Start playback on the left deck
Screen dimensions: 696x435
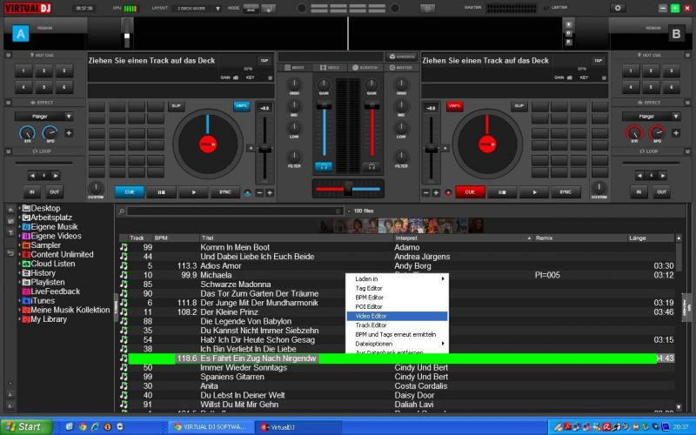click(x=193, y=192)
